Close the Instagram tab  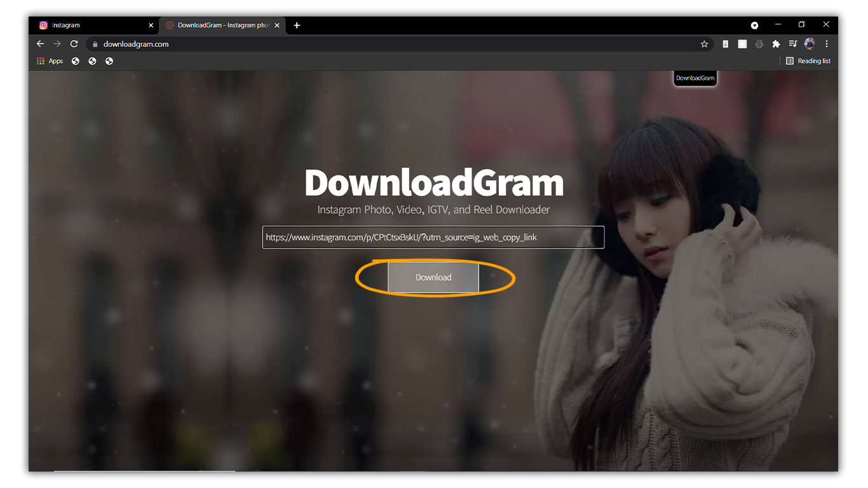pos(151,25)
